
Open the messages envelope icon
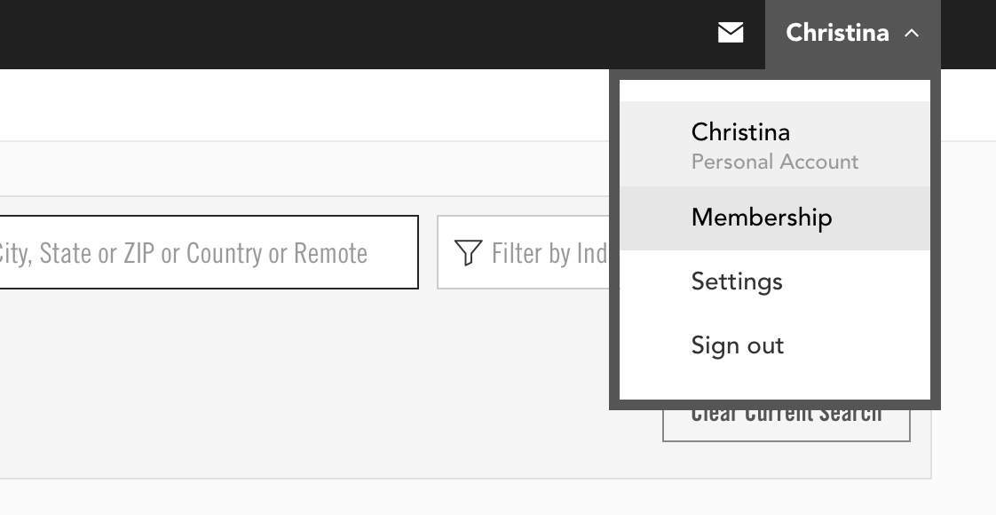tap(731, 33)
